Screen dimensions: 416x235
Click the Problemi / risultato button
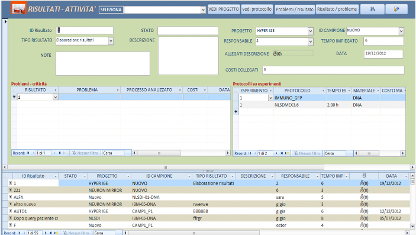point(295,9)
